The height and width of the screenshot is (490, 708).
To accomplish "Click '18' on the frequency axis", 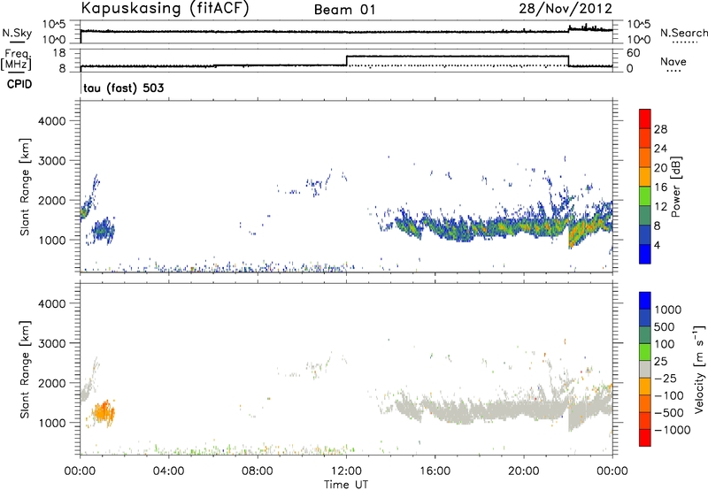I will coord(58,53).
